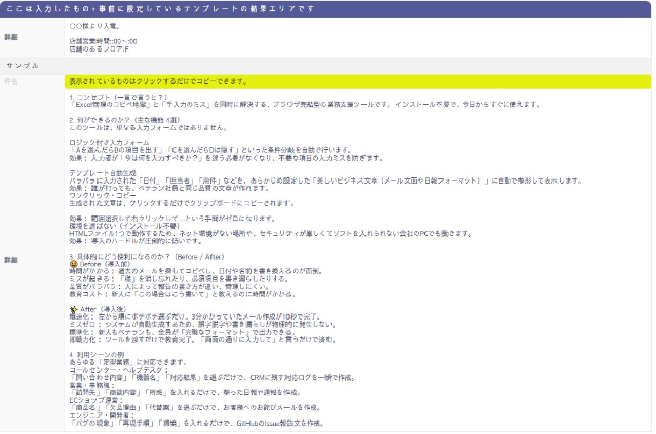656x434 pixels.
Task: Click the Before emoji icon
Action: [74, 264]
